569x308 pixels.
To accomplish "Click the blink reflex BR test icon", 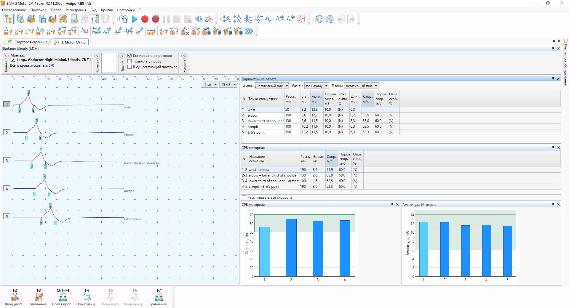I will click(x=151, y=31).
